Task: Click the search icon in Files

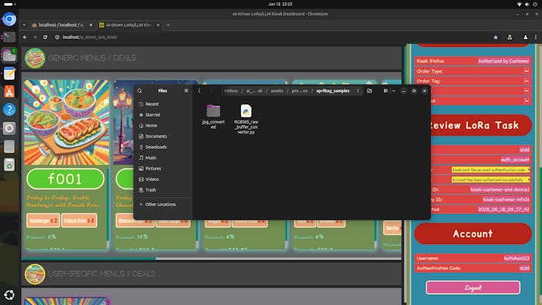Action: point(140,91)
